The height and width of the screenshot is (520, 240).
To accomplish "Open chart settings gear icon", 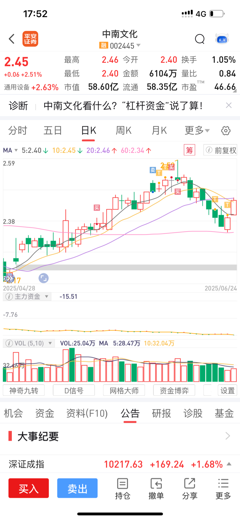I will click(226, 130).
